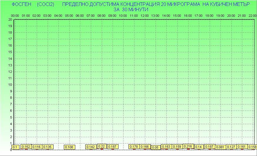257x156 pixels.
Task: Select the 0.116 data label
Action: pos(36,147)
